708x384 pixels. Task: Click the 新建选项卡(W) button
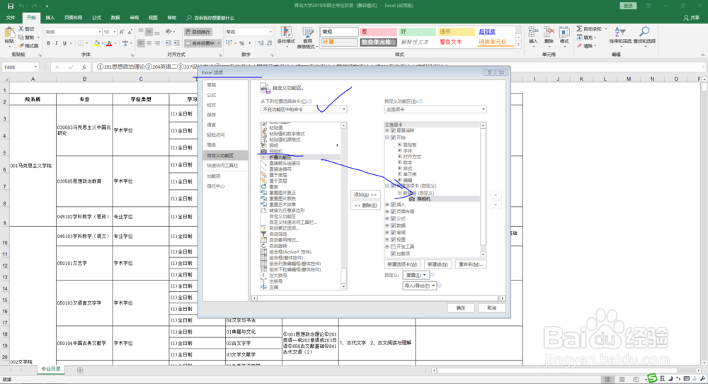(x=402, y=264)
